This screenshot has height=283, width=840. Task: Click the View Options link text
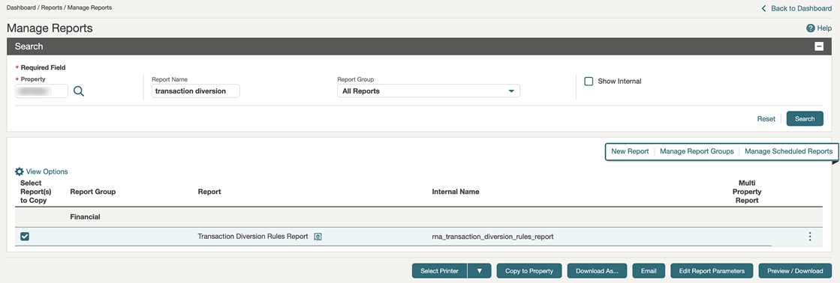(x=47, y=171)
